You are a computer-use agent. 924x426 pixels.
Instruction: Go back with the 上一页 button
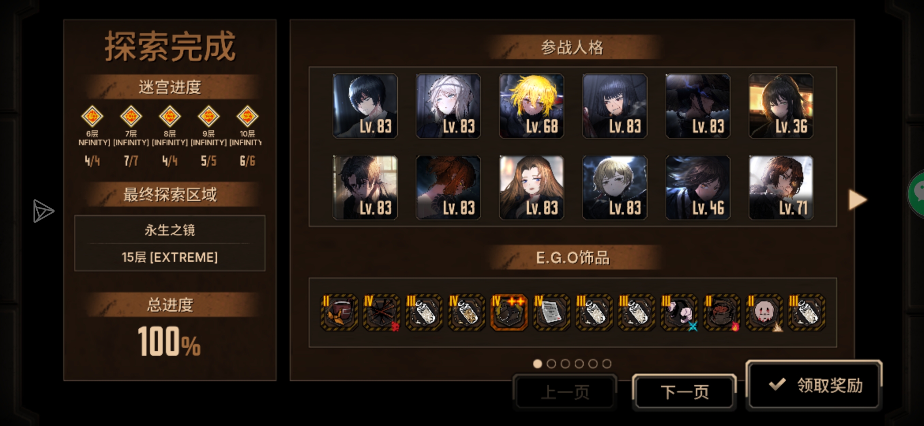point(565,392)
